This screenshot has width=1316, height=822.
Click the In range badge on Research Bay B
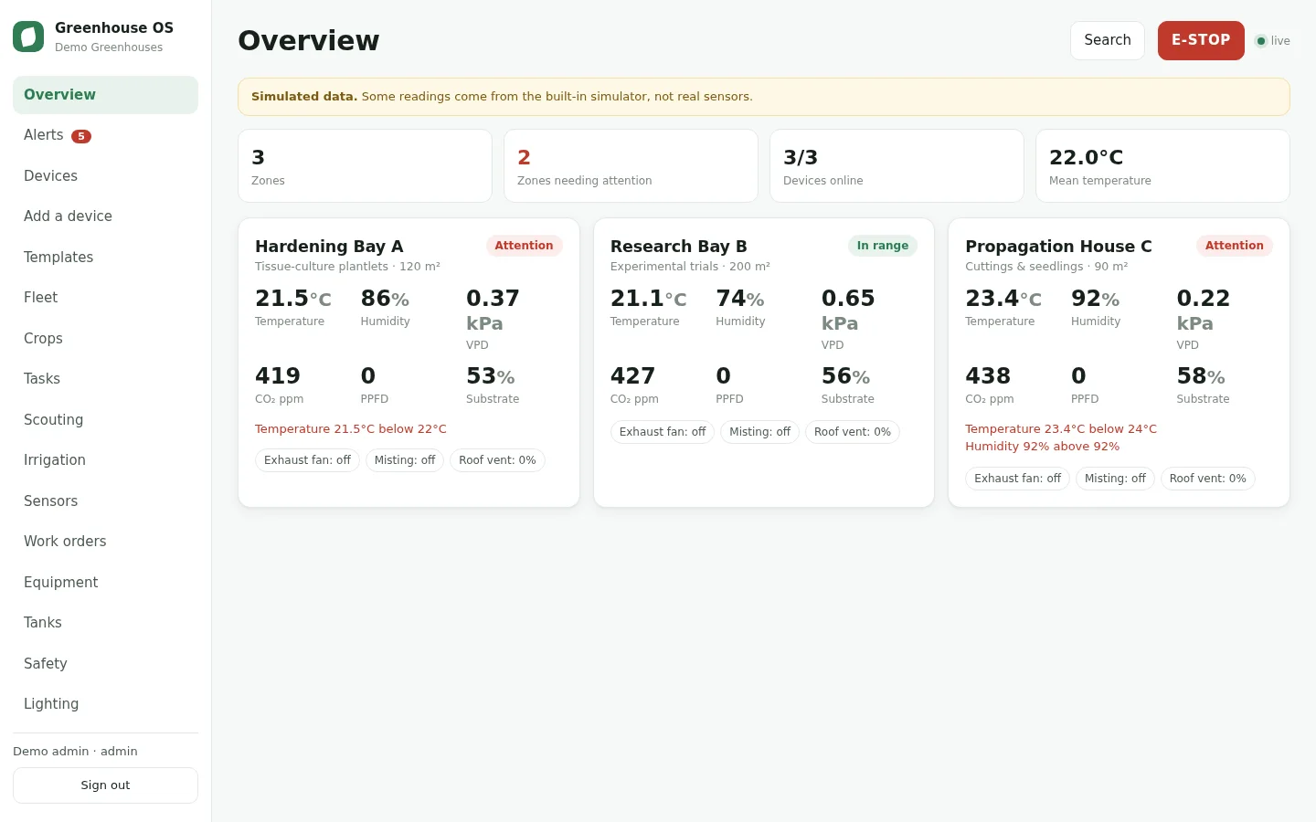point(883,246)
